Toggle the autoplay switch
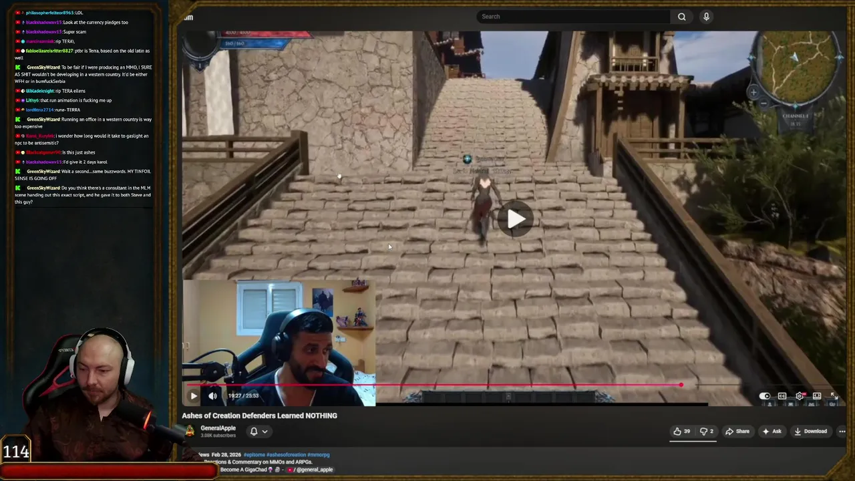This screenshot has height=481, width=855. (765, 396)
